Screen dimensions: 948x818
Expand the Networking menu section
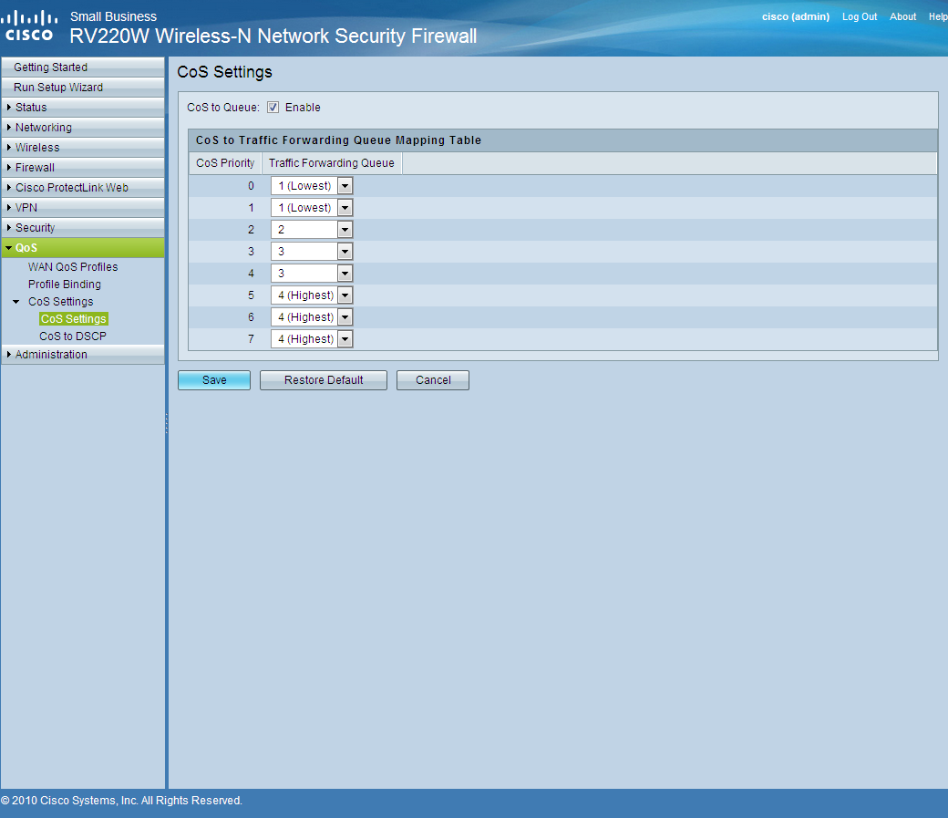[83, 127]
